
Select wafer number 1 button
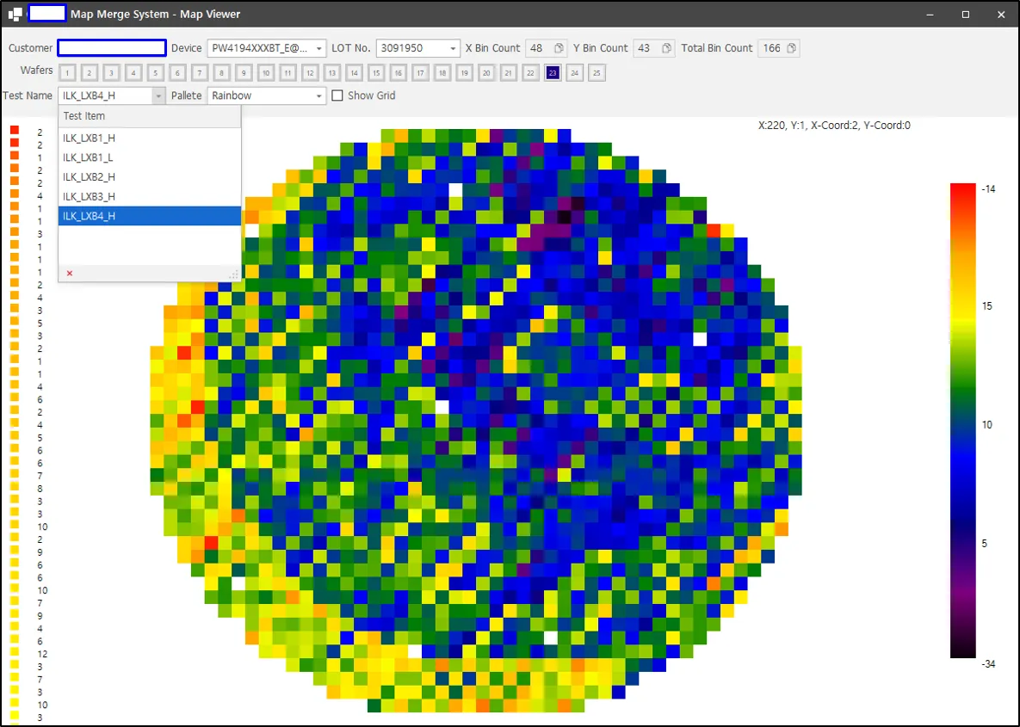coord(67,73)
